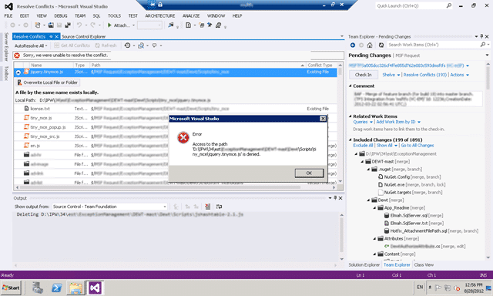Click the History clock icon in conflicts toolbar
Image resolution: width=493 pixels, height=296 pixels.
coord(127,45)
